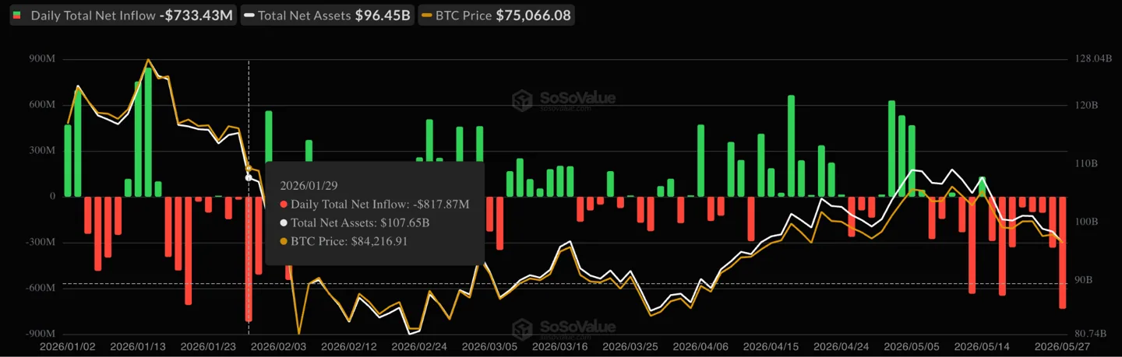Click the -600M left axis label

click(x=39, y=289)
